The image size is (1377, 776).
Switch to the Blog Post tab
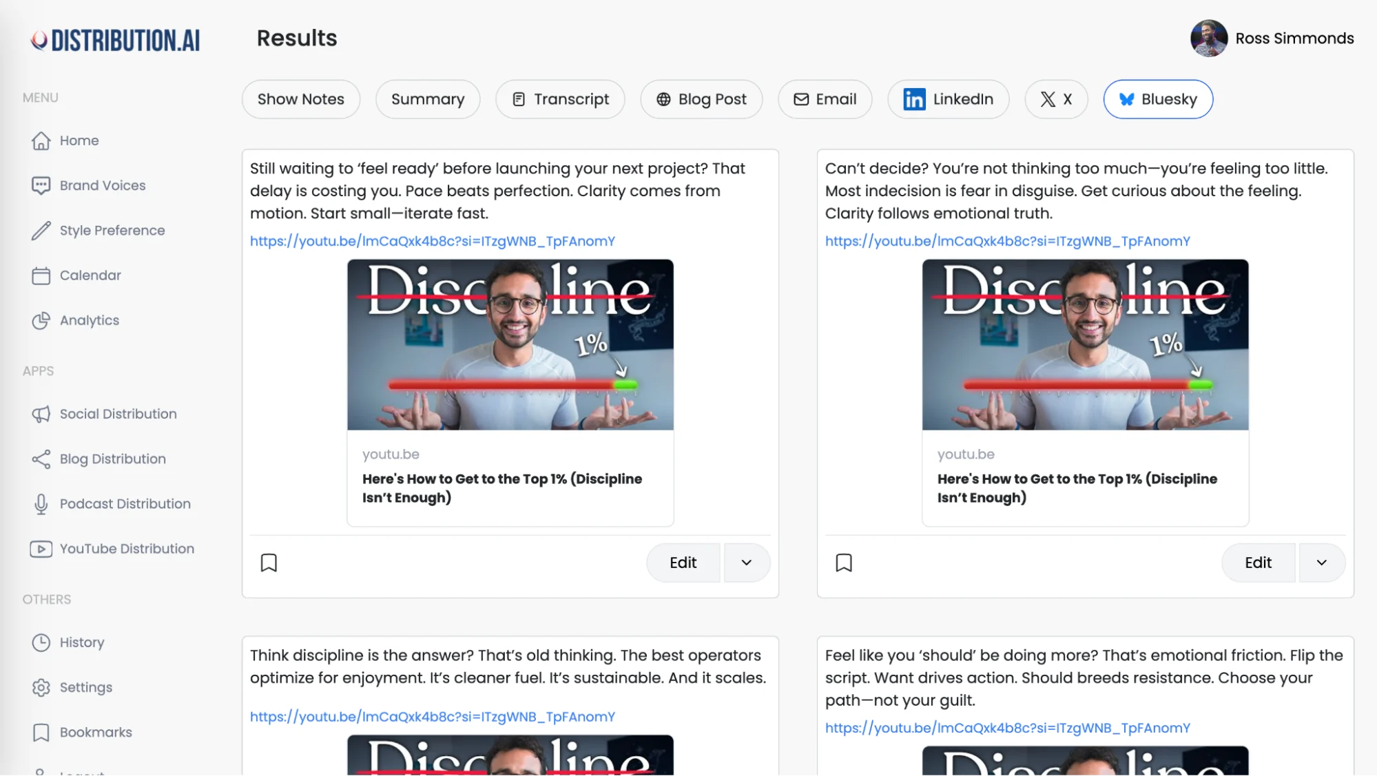[x=701, y=99]
